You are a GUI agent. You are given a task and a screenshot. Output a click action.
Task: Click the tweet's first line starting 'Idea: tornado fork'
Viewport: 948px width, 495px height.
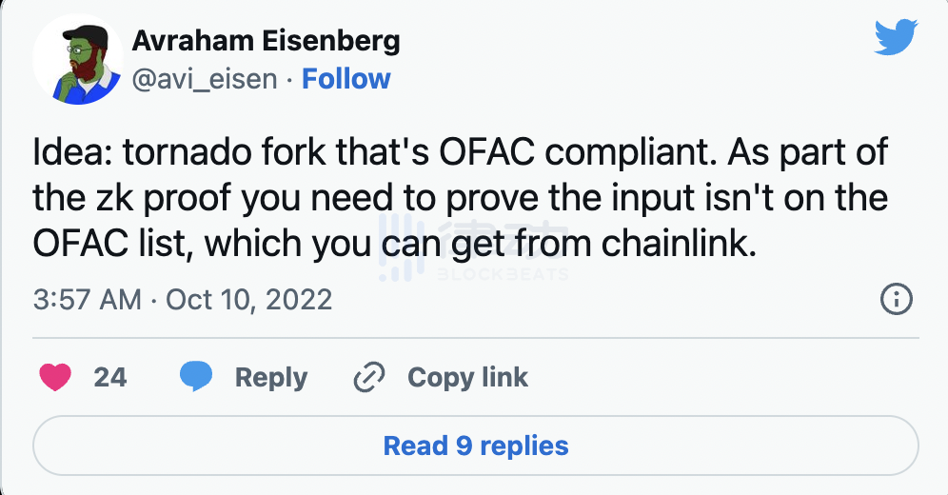point(460,151)
